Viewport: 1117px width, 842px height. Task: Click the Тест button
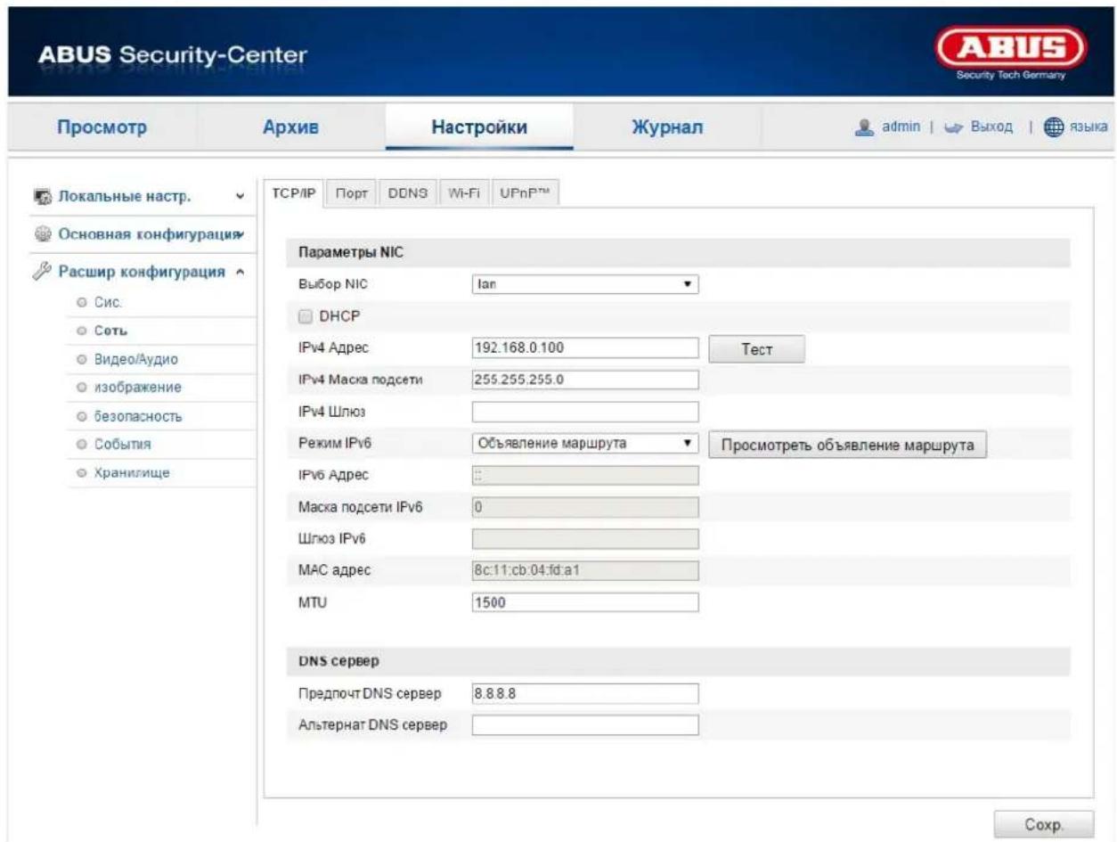pos(756,349)
